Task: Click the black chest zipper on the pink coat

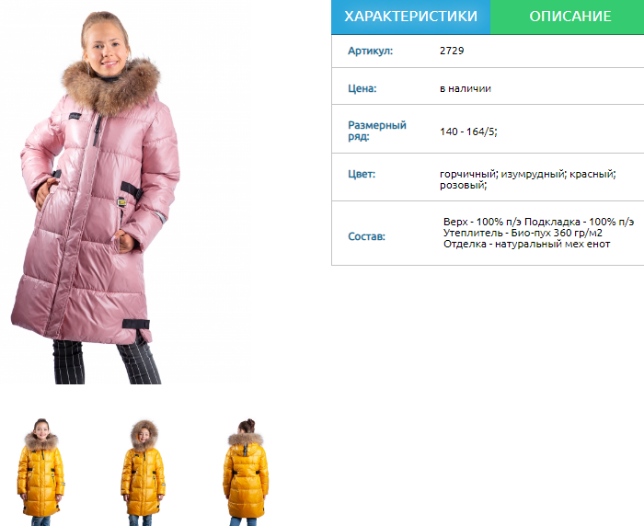Action: click(x=98, y=130)
